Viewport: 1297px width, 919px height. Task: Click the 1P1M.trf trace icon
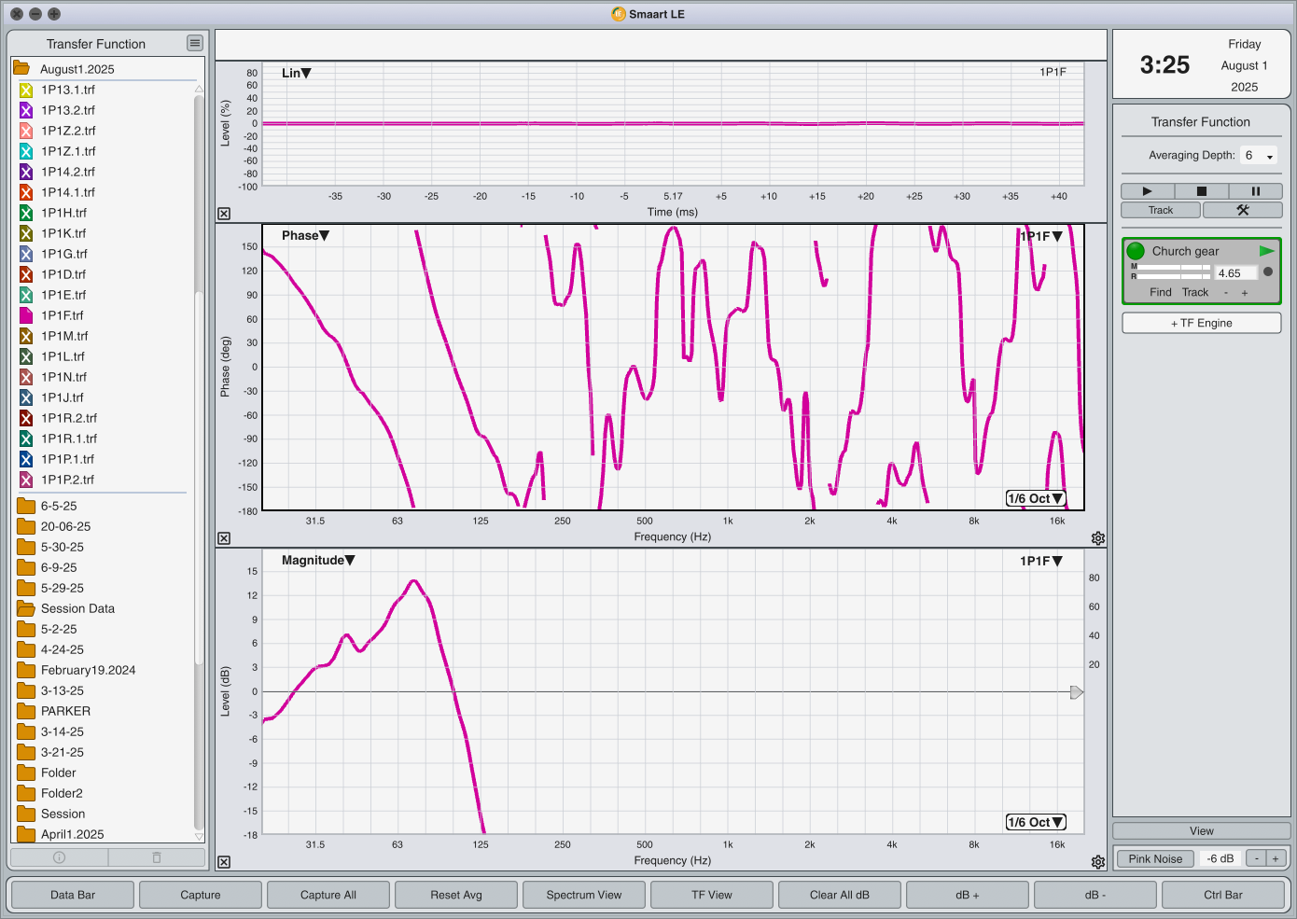tap(26, 336)
